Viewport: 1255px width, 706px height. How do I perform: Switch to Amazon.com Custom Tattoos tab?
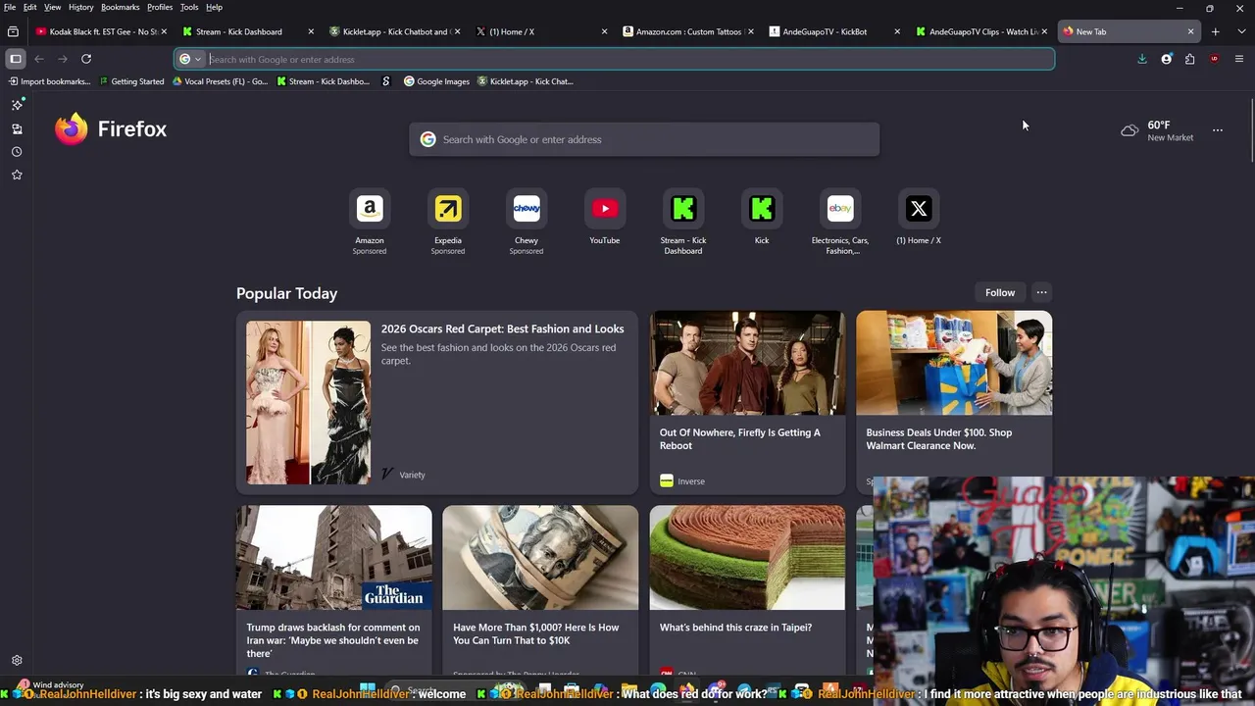[688, 31]
